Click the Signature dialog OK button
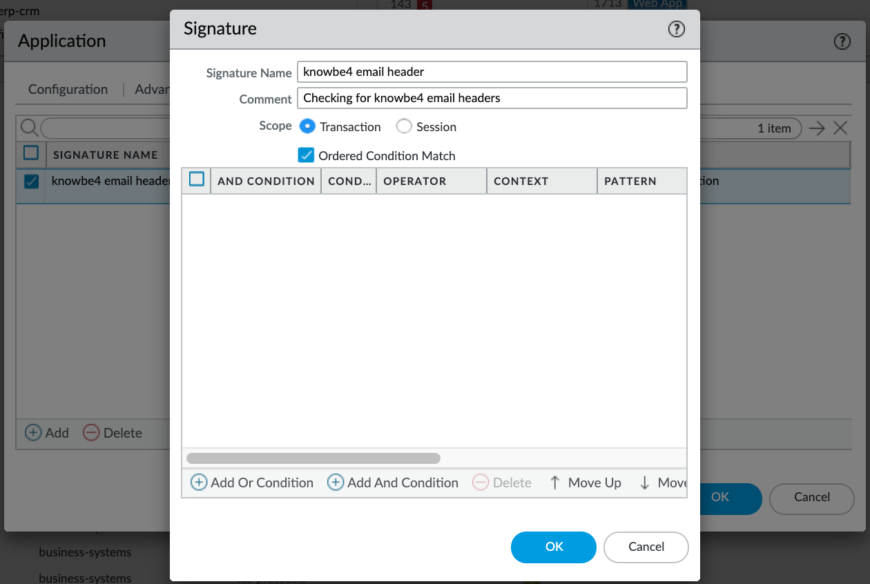Viewport: 870px width, 584px height. 554,547
